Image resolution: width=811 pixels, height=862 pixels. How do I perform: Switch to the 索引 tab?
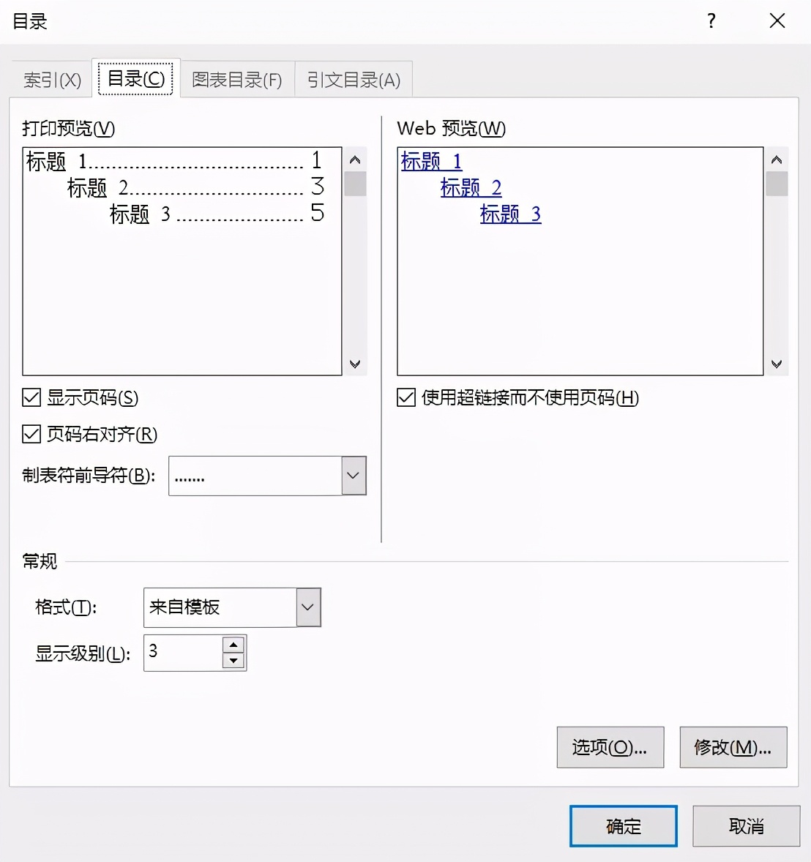(x=52, y=80)
